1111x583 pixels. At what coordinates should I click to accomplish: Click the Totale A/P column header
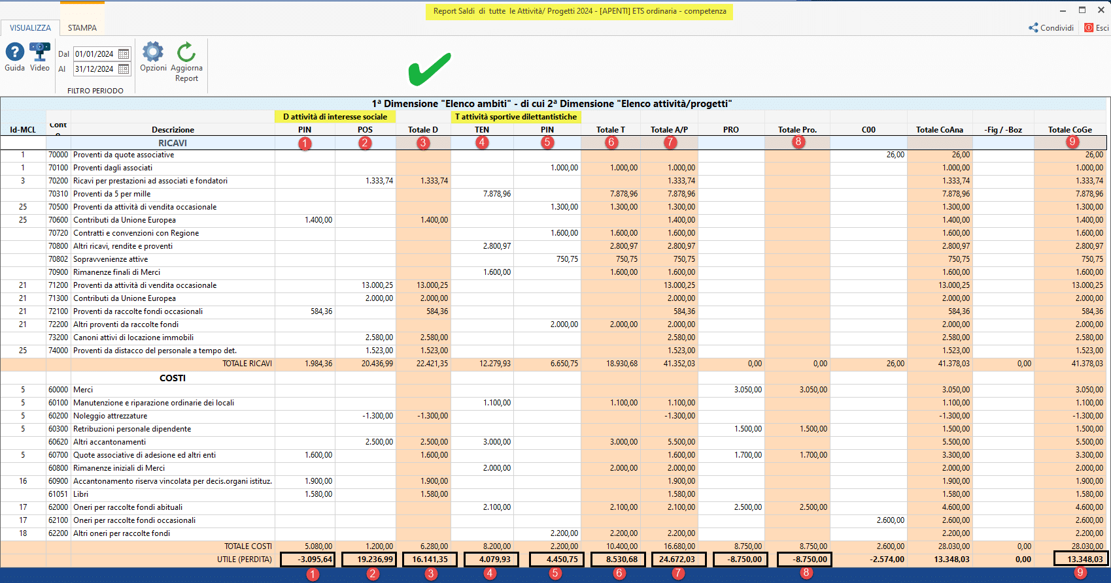coord(669,130)
